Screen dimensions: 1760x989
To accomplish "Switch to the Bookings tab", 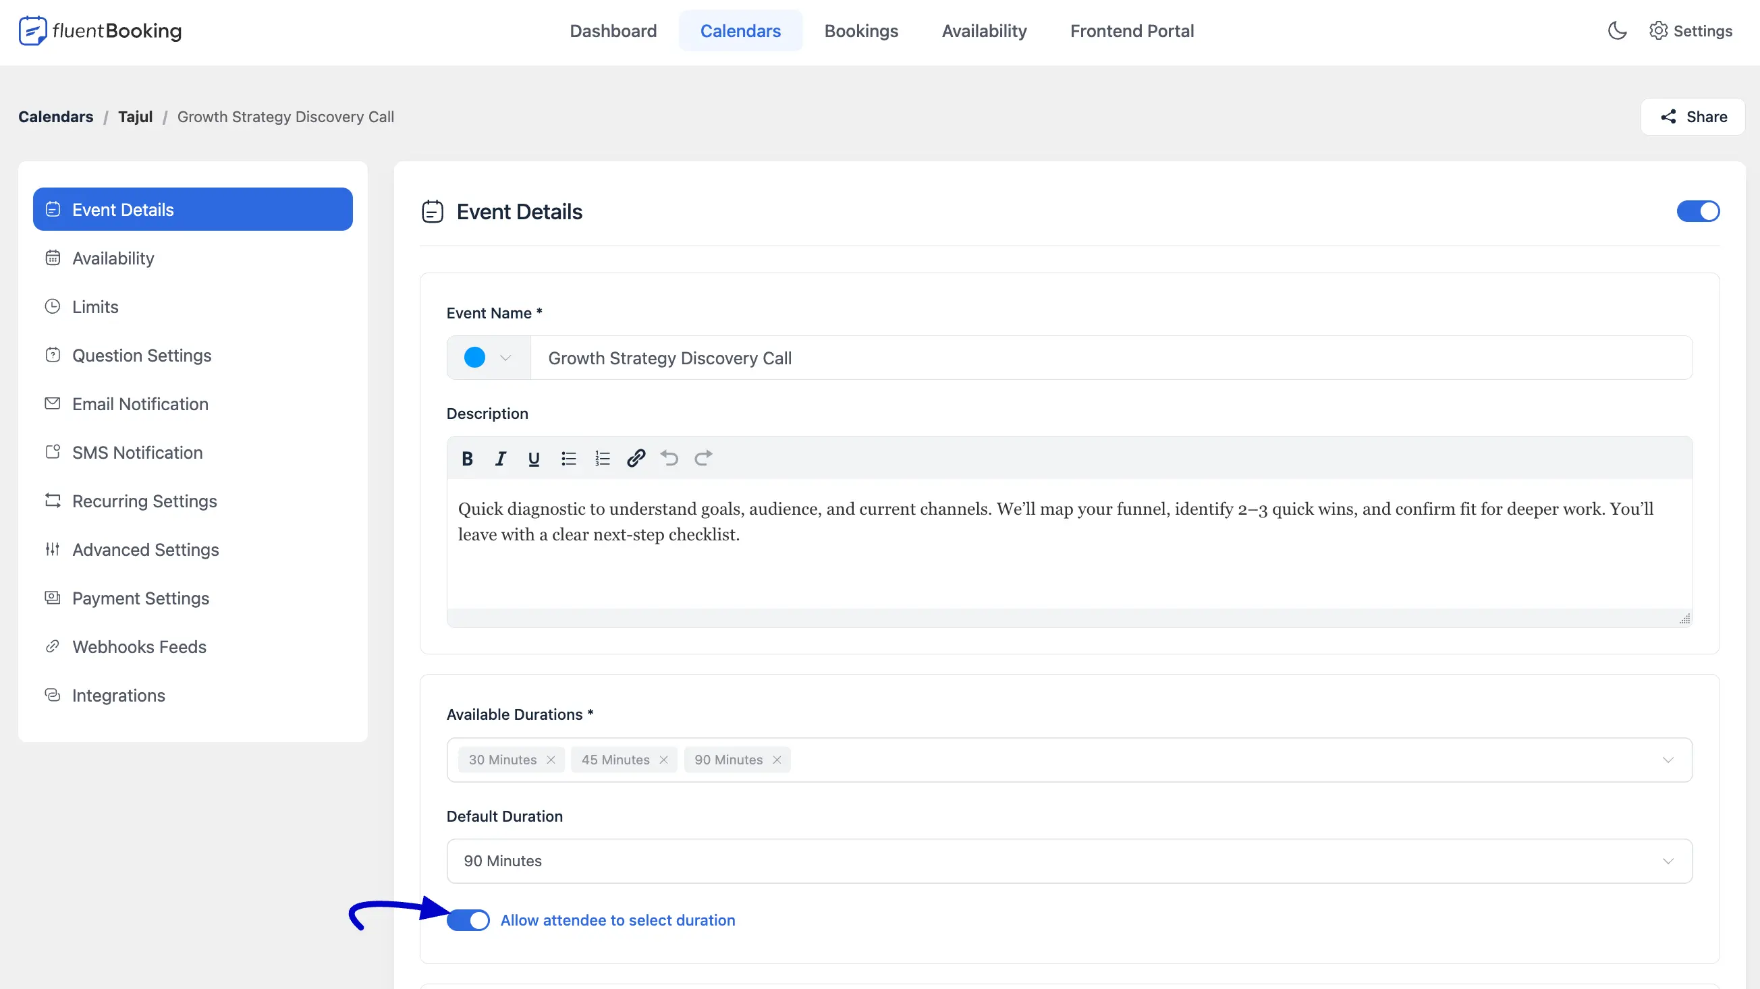I will point(861,31).
